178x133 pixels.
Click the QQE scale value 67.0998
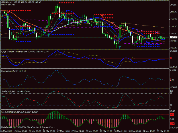173,51
